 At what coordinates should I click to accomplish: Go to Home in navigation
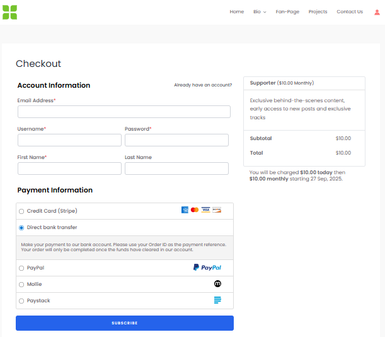[237, 11]
